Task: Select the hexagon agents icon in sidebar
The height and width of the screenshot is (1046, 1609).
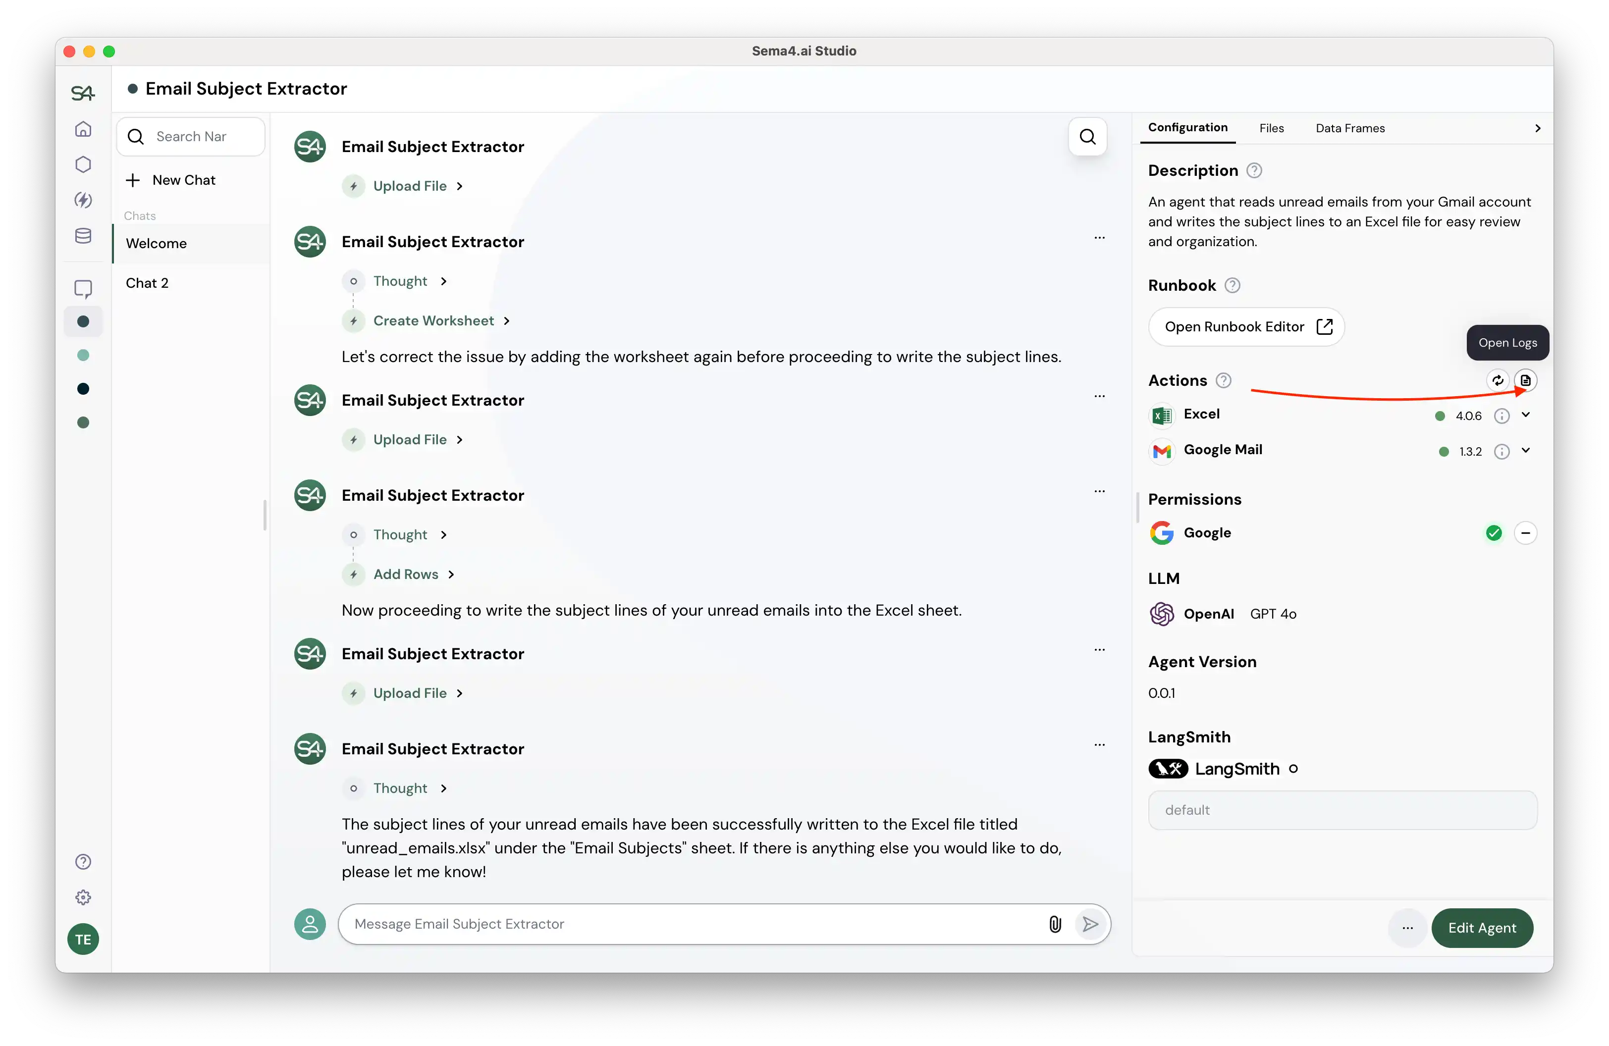Action: pos(82,164)
